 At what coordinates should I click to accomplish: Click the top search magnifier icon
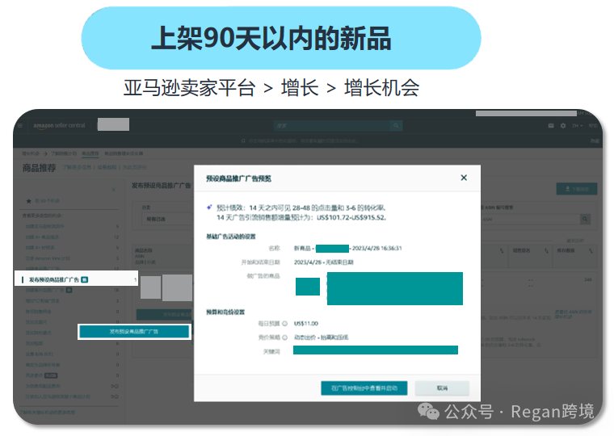pyautogui.click(x=396, y=126)
